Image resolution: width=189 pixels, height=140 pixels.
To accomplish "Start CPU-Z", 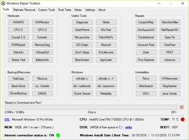I will (x=19, y=30).
